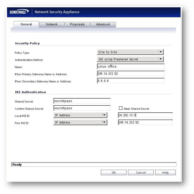Viewport: 194px width, 194px height.
Task: Click into the Confirm Shared Secret field
Action: point(82,108)
